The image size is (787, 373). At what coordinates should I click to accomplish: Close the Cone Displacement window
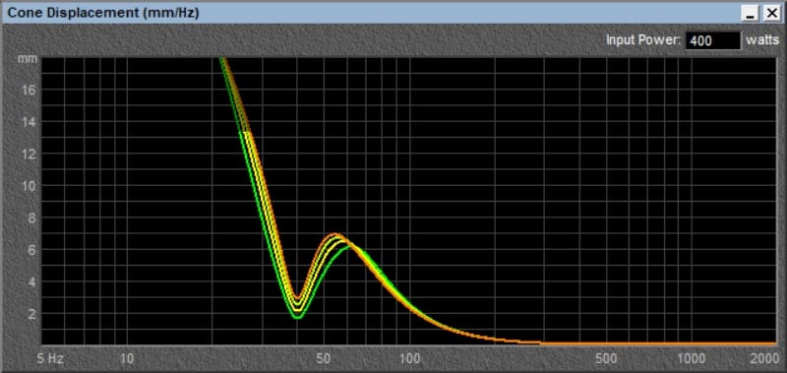click(771, 14)
